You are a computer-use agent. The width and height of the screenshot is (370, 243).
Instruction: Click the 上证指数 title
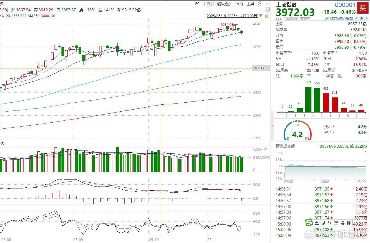point(286,5)
